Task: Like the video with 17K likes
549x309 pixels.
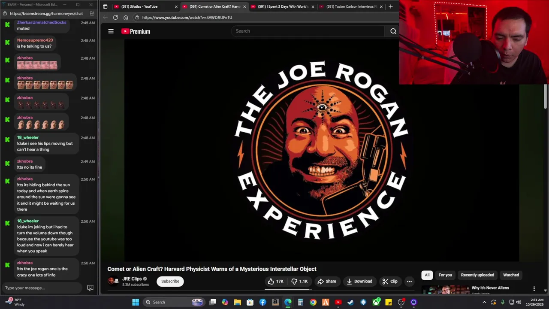Action: [x=275, y=281]
